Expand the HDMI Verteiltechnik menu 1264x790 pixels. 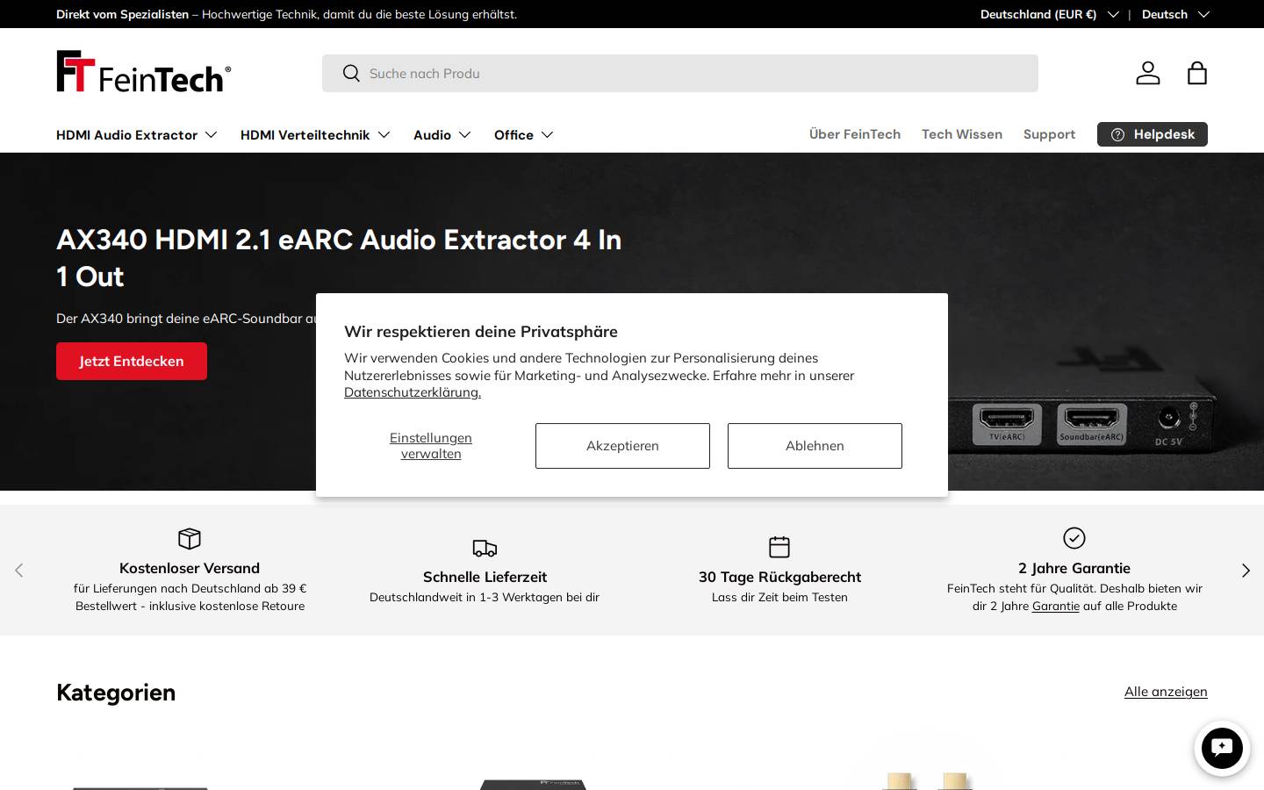(315, 135)
